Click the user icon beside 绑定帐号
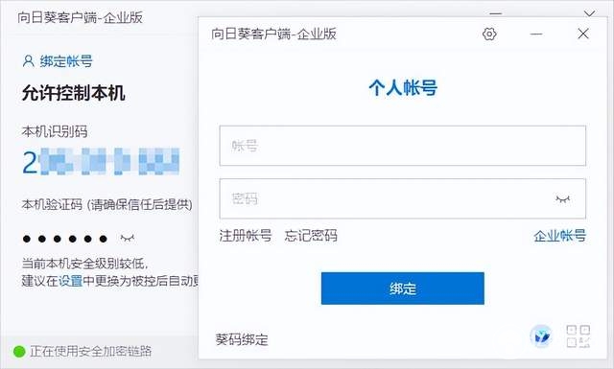The image size is (614, 369). click(x=28, y=61)
